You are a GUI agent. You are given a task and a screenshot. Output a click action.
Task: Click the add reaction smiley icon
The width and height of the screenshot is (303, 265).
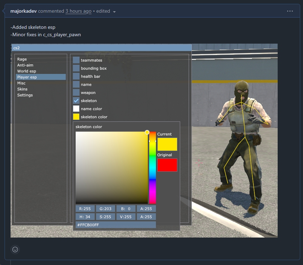15,249
